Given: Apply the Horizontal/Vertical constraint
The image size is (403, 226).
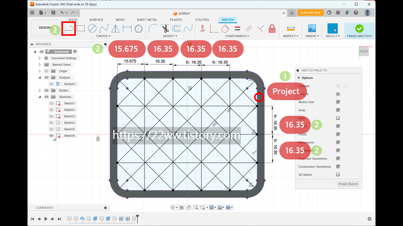Looking at the screenshot, I should 202,29.
